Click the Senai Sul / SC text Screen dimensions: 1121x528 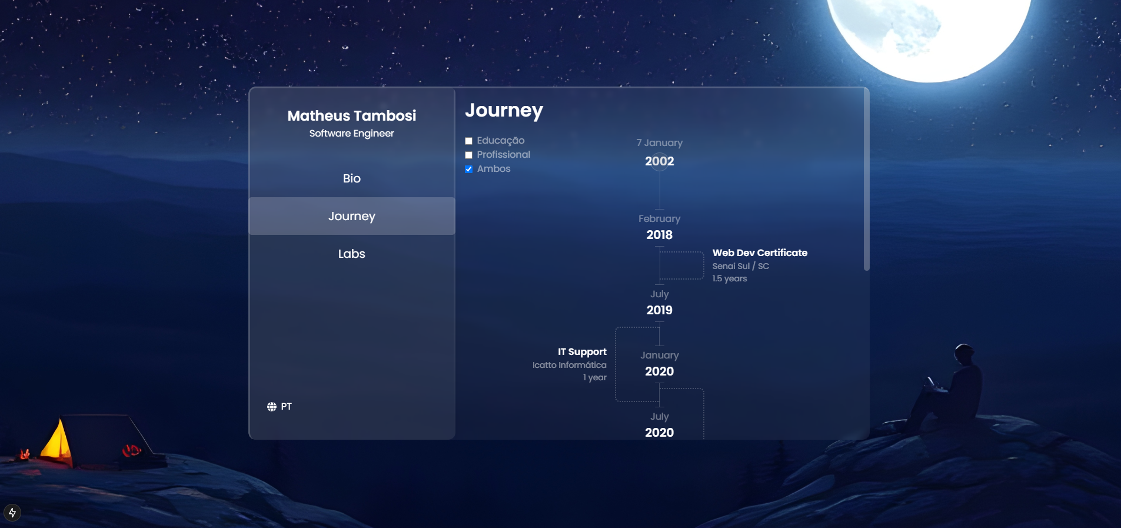[x=740, y=266]
